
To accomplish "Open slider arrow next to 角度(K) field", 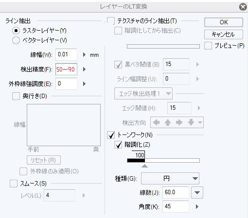I will click(197, 206).
